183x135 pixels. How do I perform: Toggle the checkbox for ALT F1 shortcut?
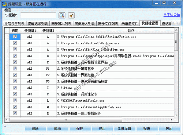[15, 69]
